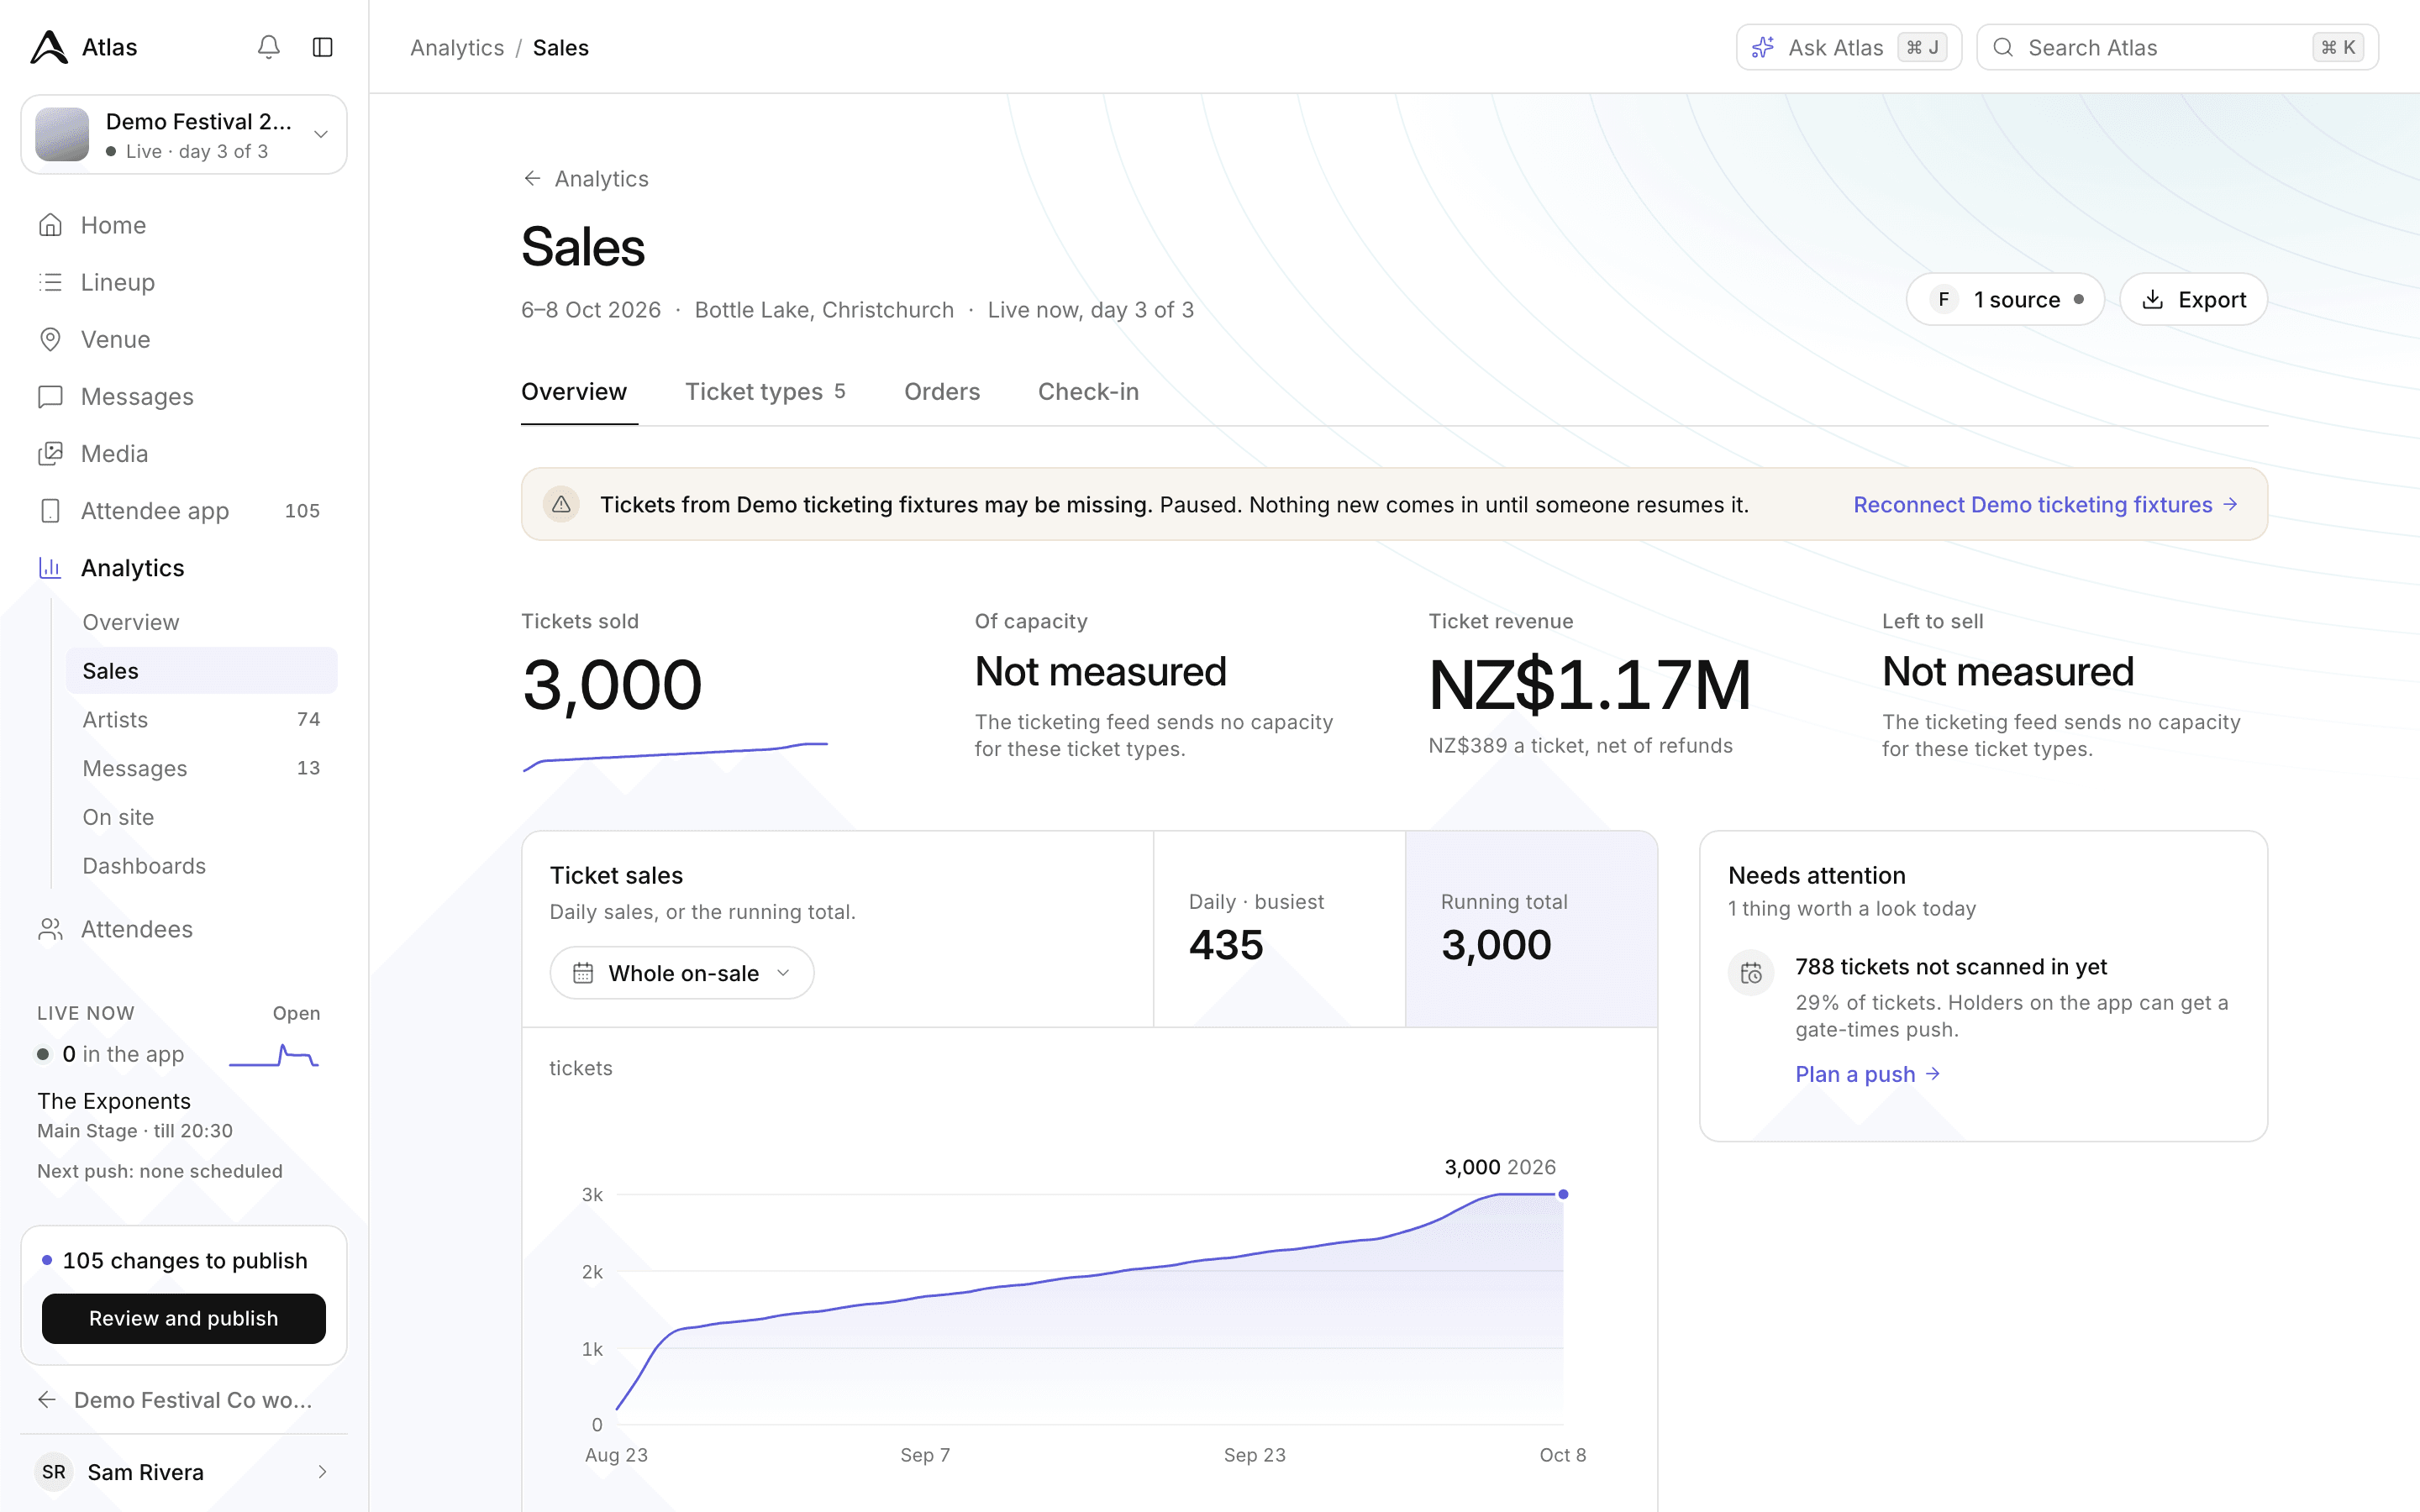Open Dashboards under Analytics
2420x1512 pixels.
pos(201,866)
